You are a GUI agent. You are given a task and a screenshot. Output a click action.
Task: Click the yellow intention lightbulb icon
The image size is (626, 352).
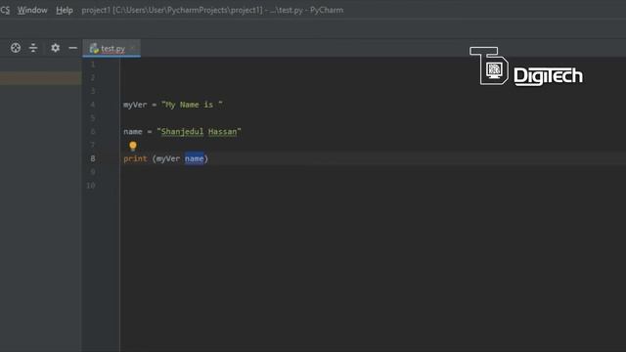tap(133, 146)
